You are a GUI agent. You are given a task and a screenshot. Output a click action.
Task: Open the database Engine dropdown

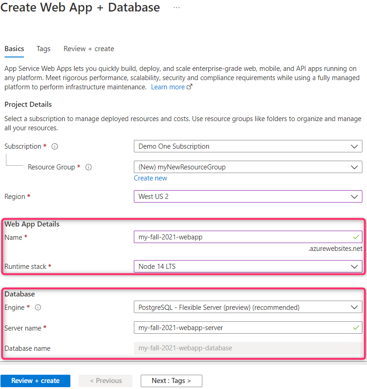coord(248,308)
